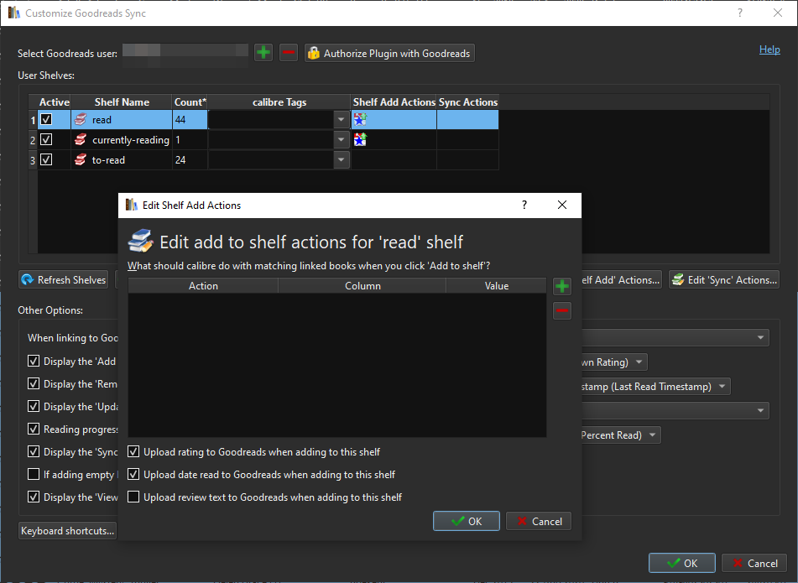This screenshot has width=798, height=583.
Task: Open the wide dropdown above Percent Read
Action: 675,410
